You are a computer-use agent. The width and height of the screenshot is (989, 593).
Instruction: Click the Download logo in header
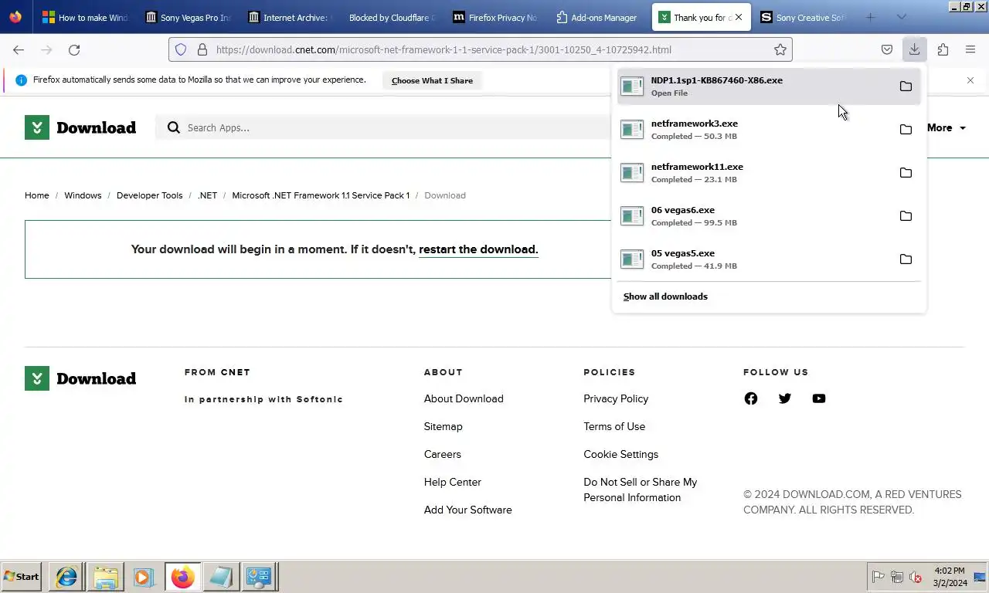click(x=80, y=127)
